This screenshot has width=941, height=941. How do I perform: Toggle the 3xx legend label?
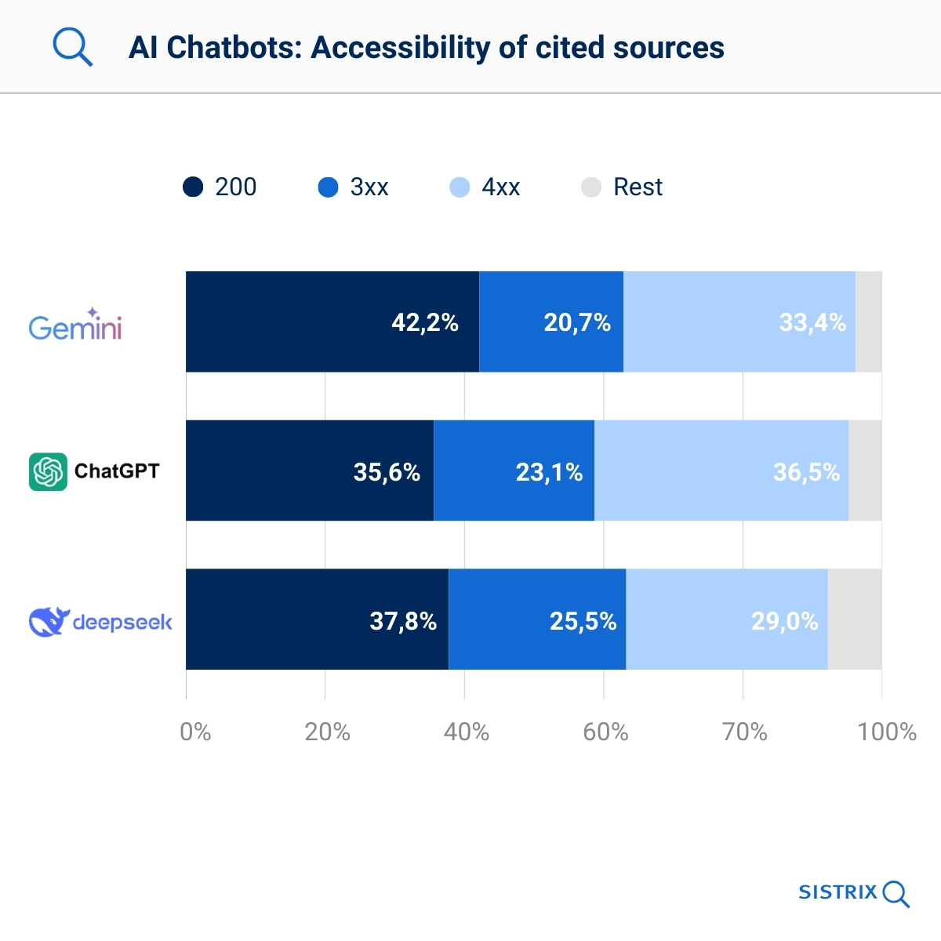[369, 187]
